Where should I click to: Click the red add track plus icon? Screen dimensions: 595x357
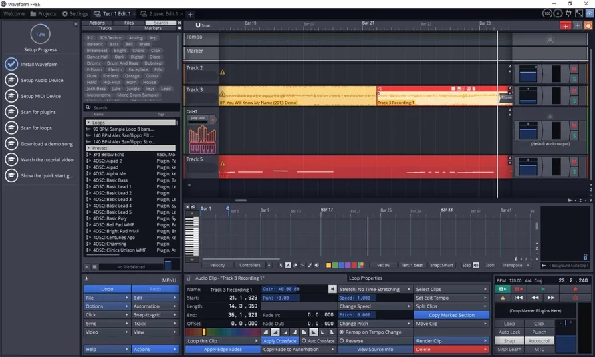point(566,25)
